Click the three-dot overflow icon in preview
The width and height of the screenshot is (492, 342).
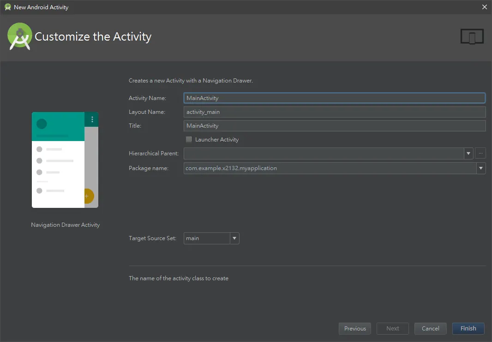(x=92, y=119)
